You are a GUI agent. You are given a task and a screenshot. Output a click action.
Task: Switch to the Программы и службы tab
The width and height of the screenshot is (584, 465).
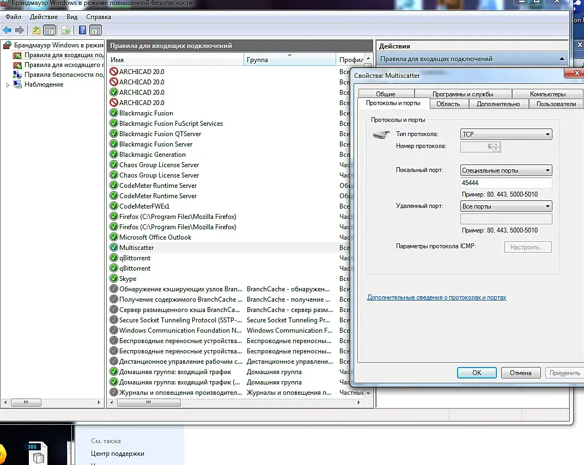point(463,94)
